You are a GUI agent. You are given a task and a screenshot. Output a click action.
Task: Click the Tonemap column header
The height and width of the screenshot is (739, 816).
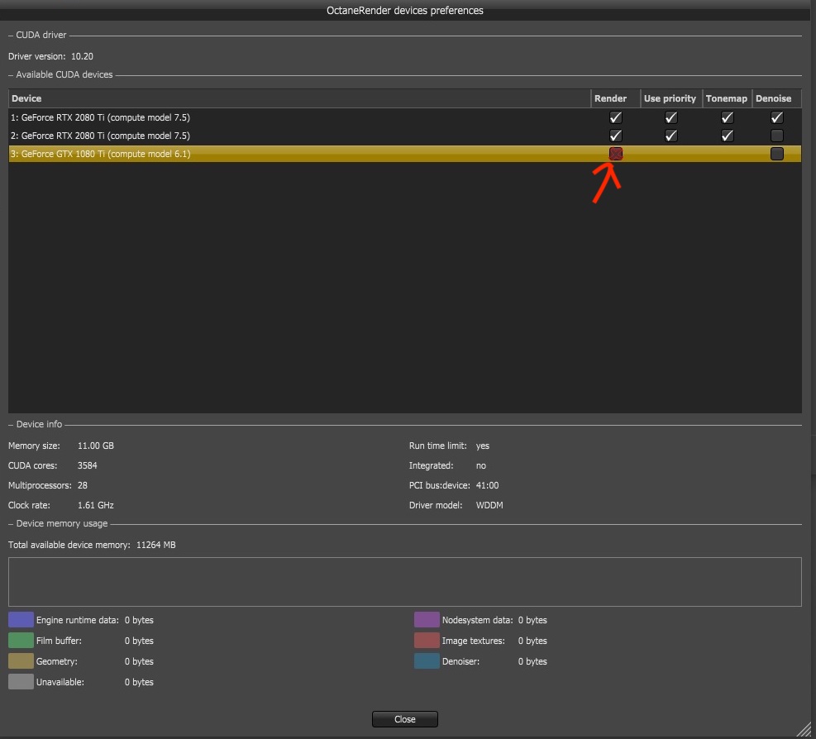click(x=727, y=98)
